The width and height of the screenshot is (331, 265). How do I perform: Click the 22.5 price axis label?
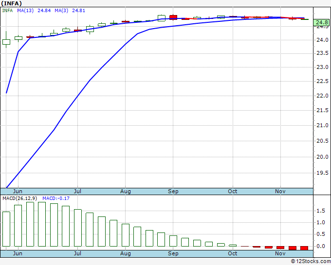click(x=322, y=81)
